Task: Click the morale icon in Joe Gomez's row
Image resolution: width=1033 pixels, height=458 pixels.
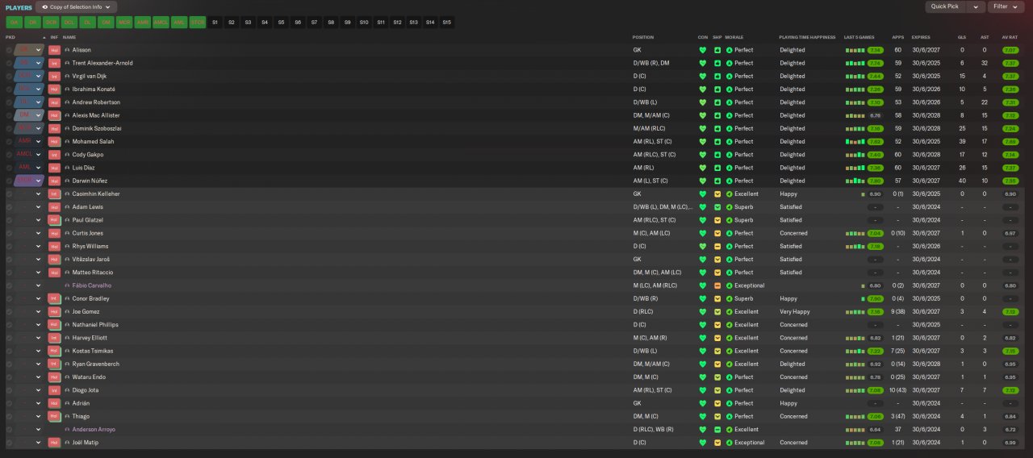Action: coord(730,311)
